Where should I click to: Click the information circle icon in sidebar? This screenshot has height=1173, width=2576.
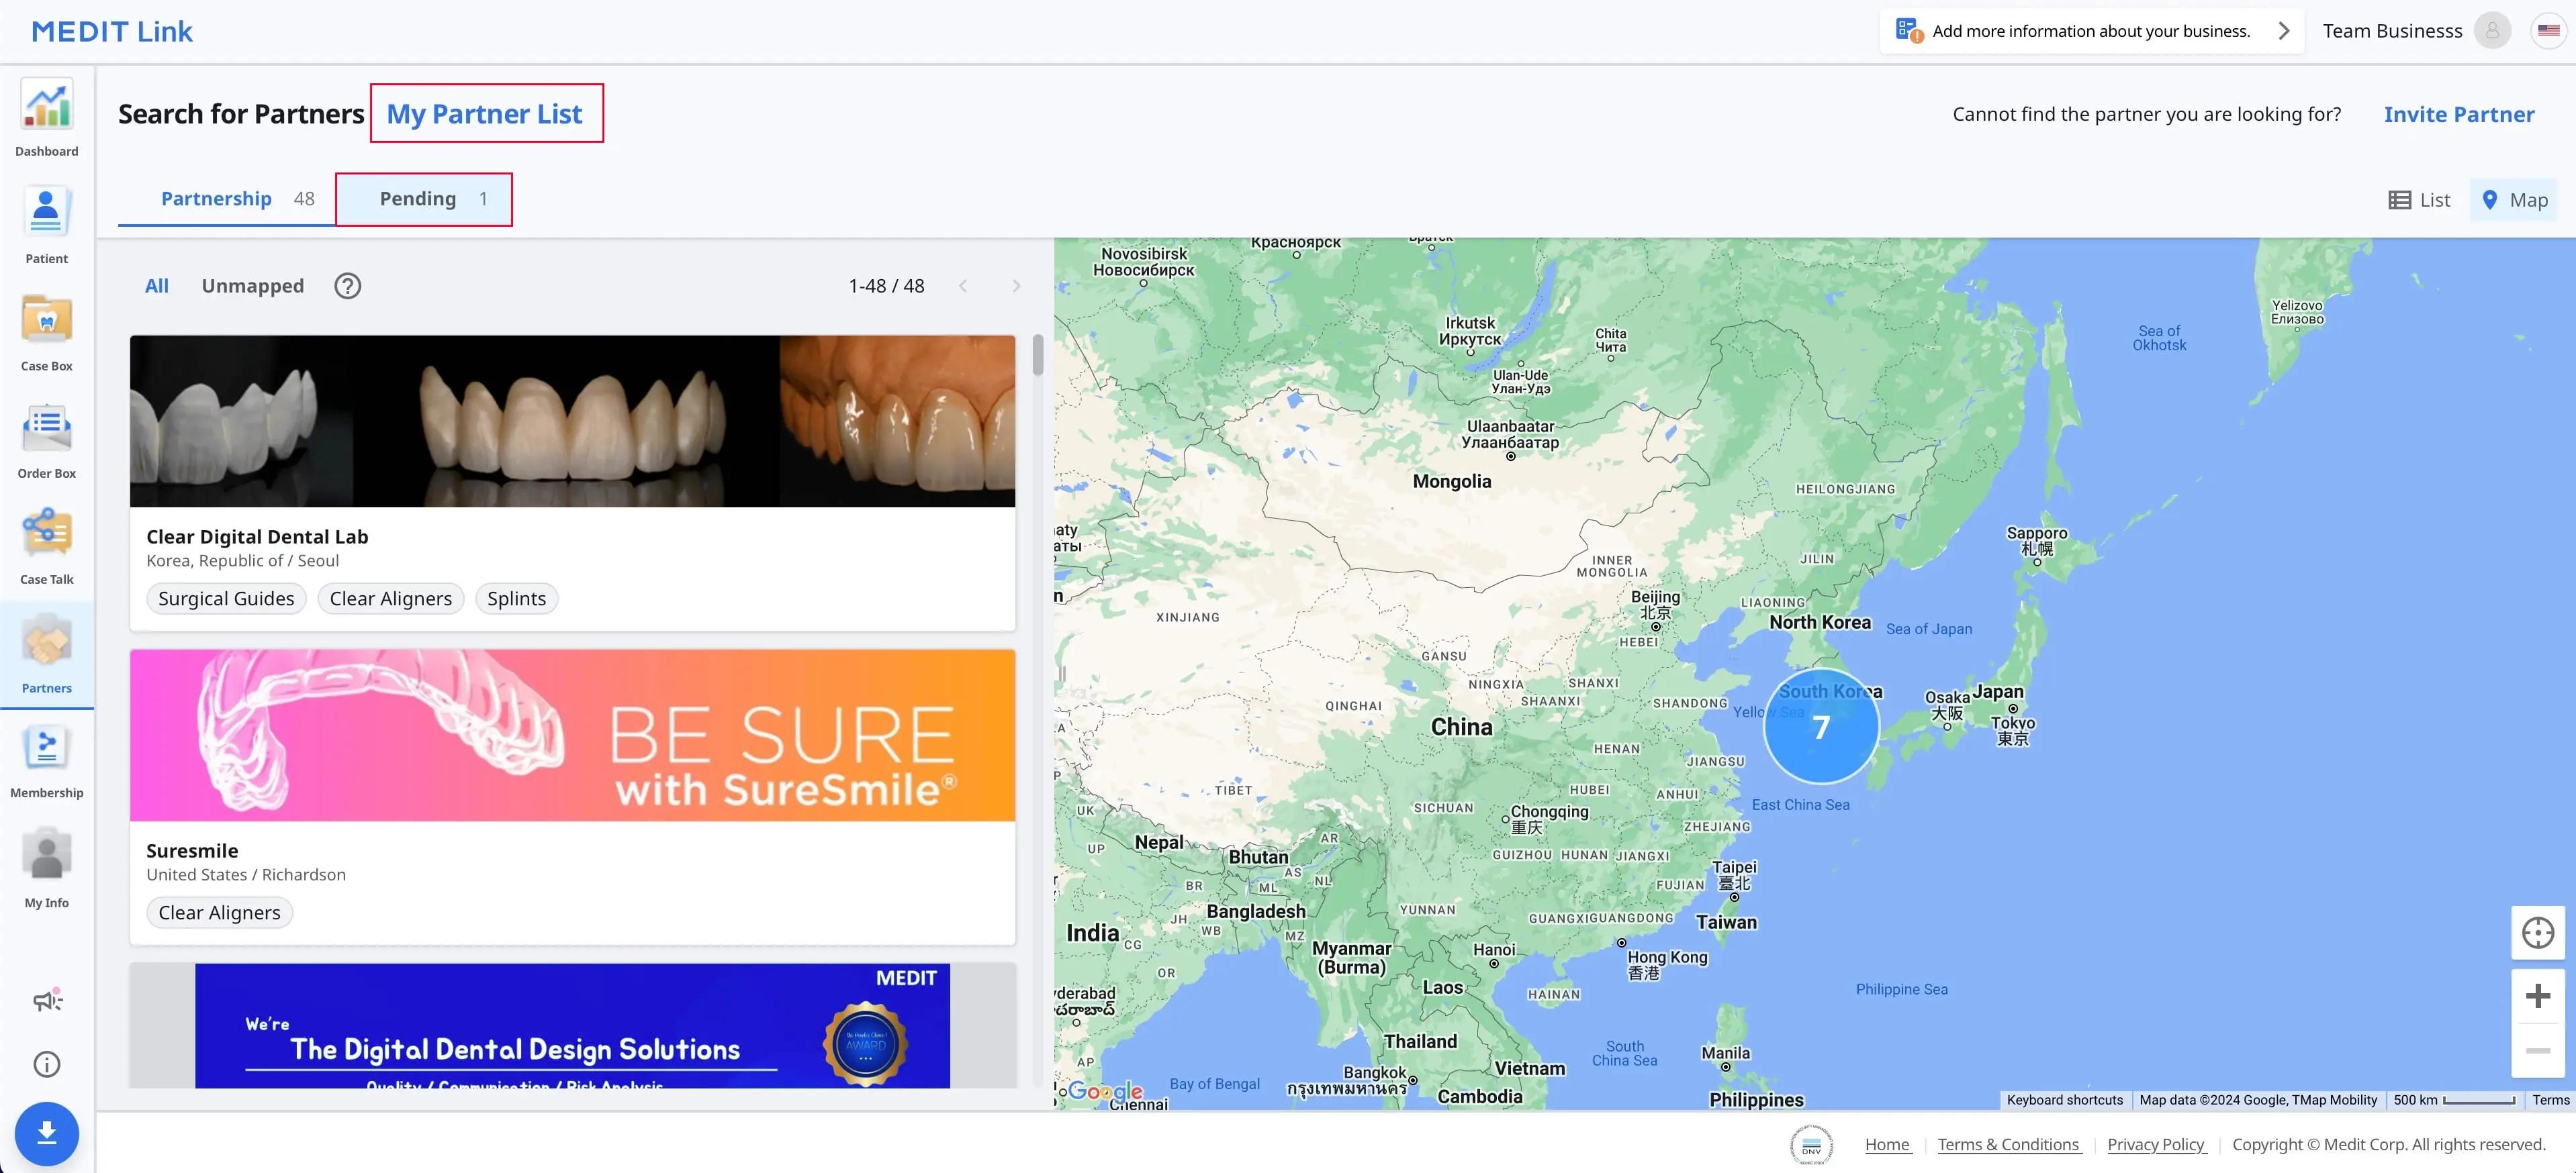coord(47,1064)
